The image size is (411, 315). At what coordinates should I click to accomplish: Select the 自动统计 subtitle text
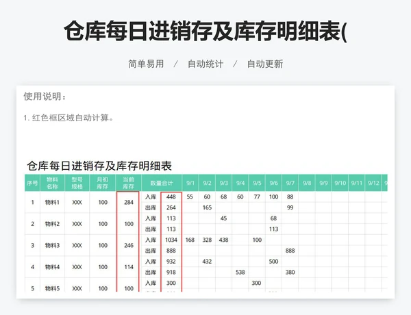coord(206,64)
